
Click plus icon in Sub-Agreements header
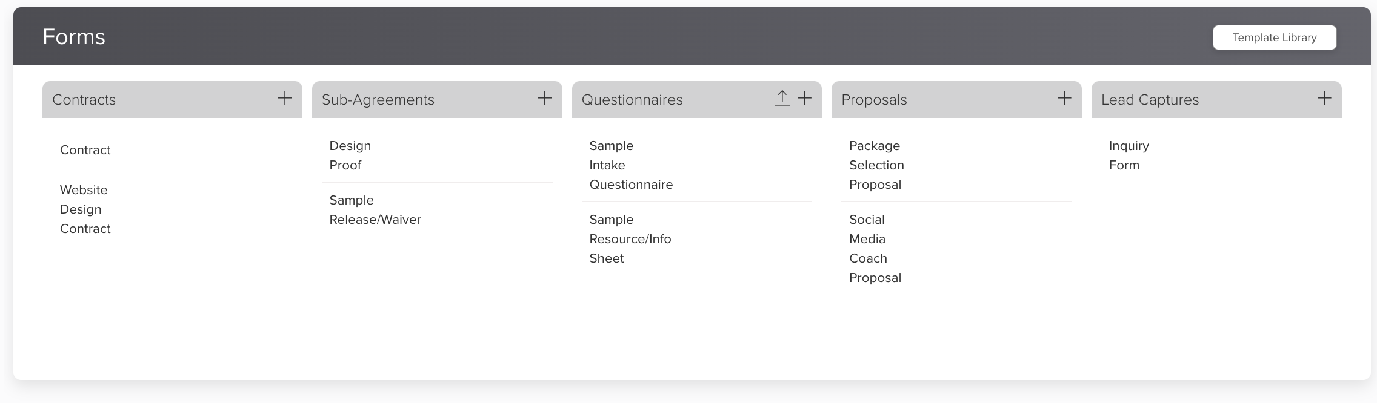click(x=544, y=99)
